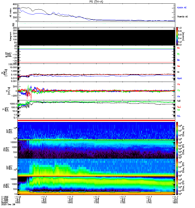Click the ESA electrons Eflux color bar
The image size is (195, 208).
pos(177,186)
